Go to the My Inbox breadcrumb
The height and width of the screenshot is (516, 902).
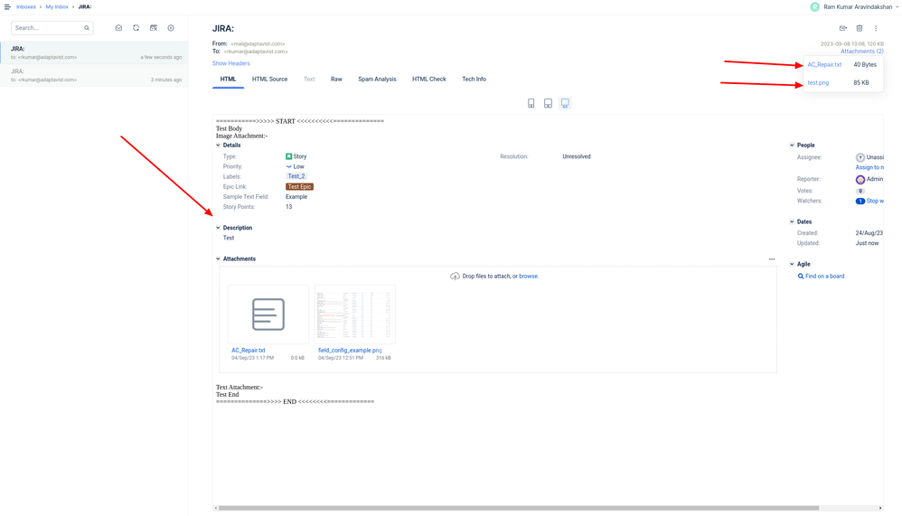click(57, 7)
